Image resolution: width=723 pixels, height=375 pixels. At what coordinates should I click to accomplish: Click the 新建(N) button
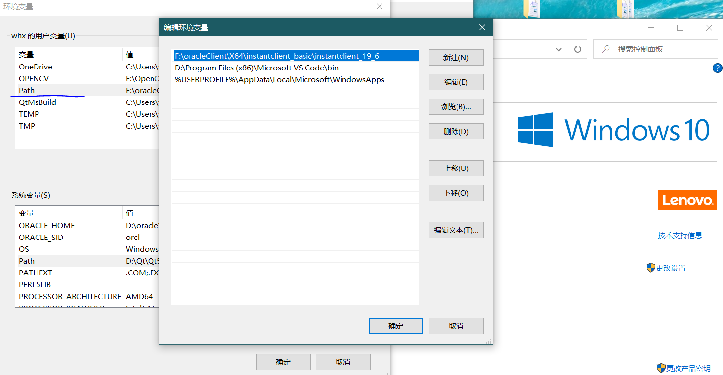(x=456, y=57)
